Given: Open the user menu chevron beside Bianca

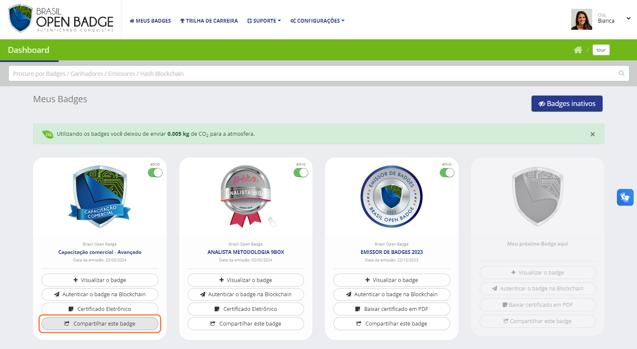Looking at the screenshot, I should point(628,18).
